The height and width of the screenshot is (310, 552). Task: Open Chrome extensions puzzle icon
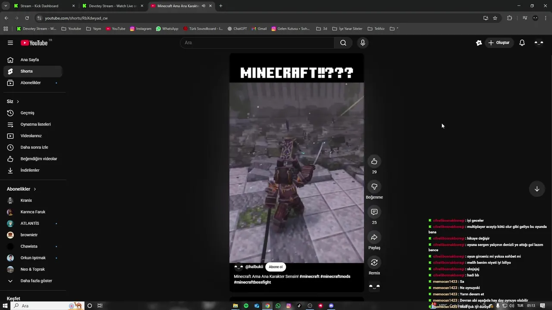[510, 18]
